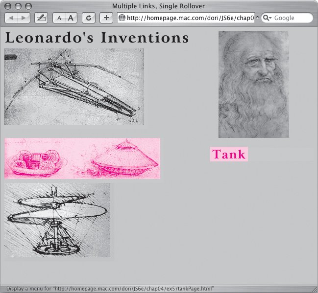Click the window title Multiple Links, Single Rollover

[158, 6]
